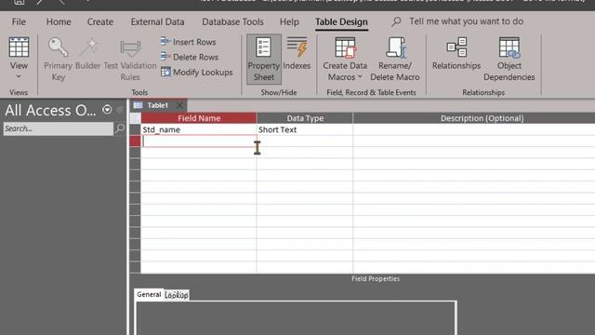Select the active second-row selector
This screenshot has width=595, height=335.
click(x=135, y=141)
